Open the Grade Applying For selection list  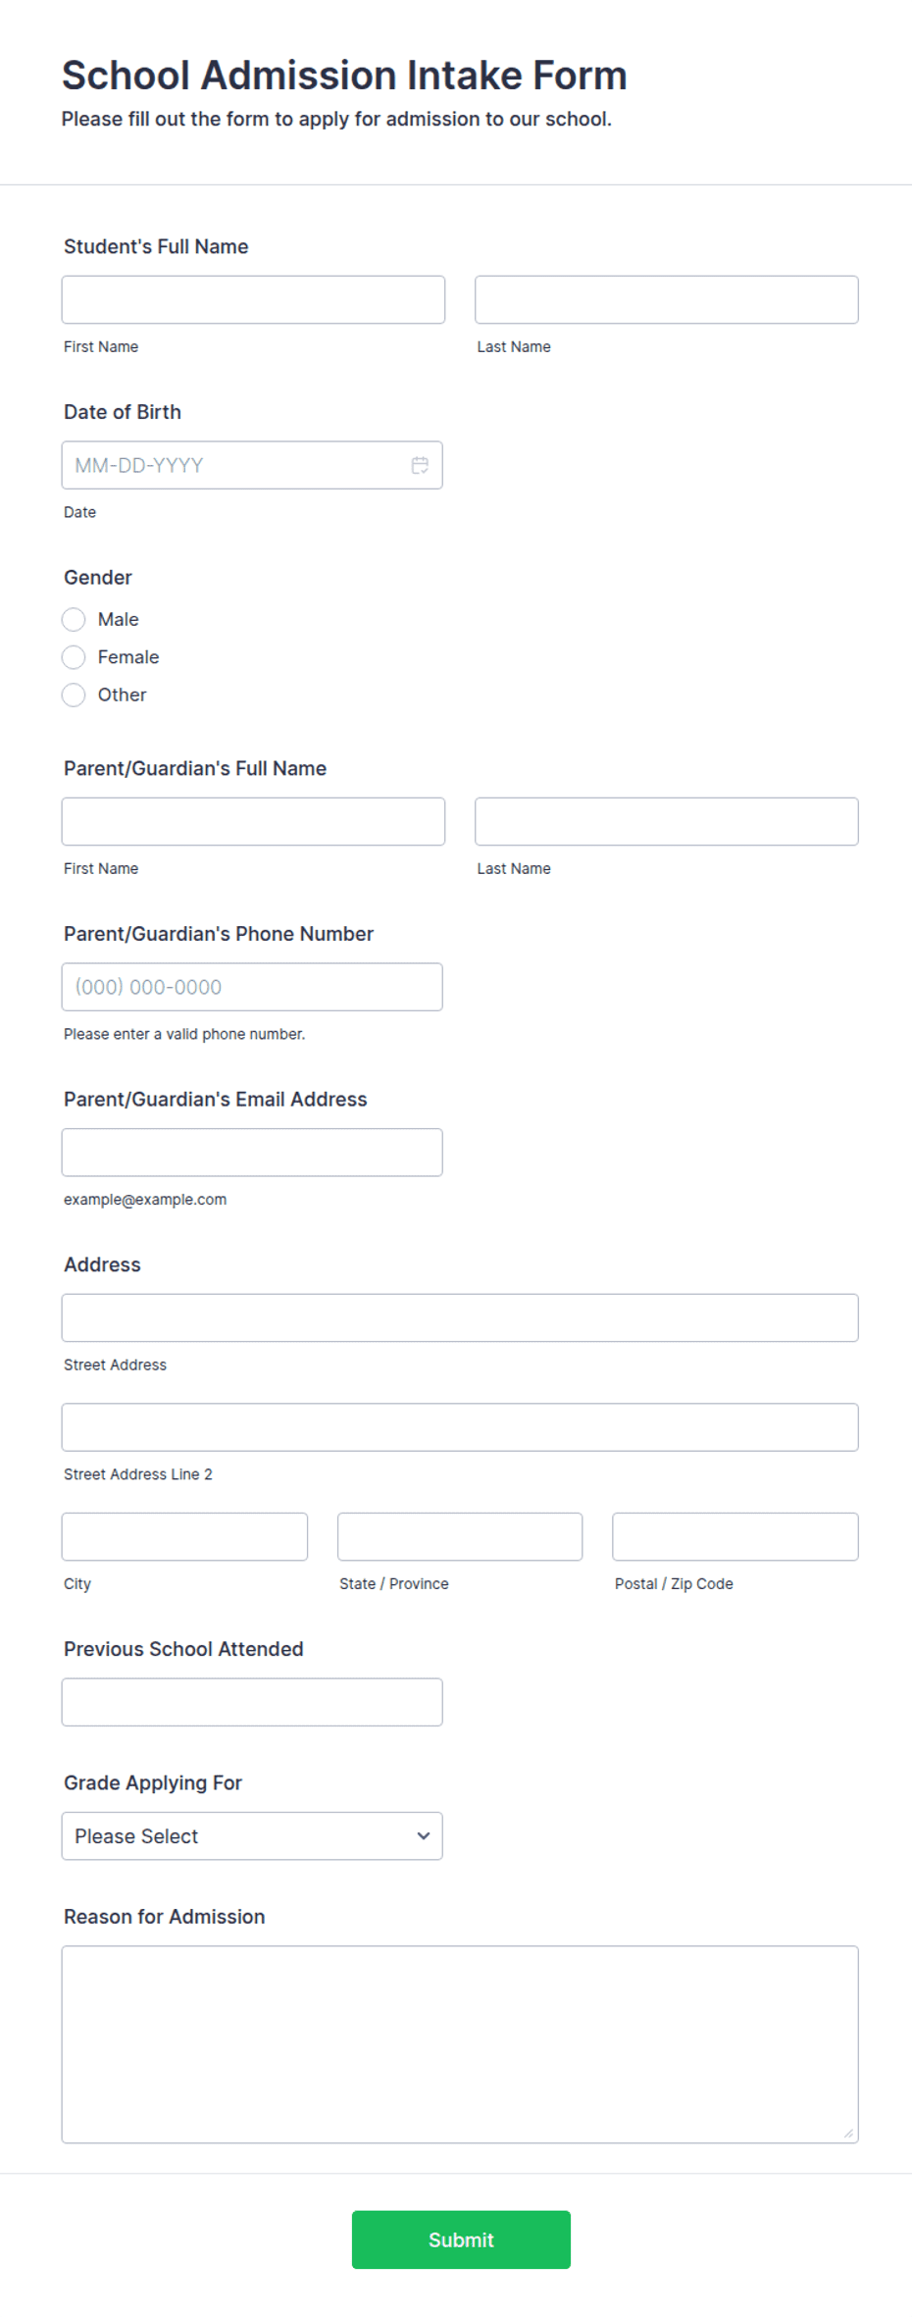[252, 1835]
